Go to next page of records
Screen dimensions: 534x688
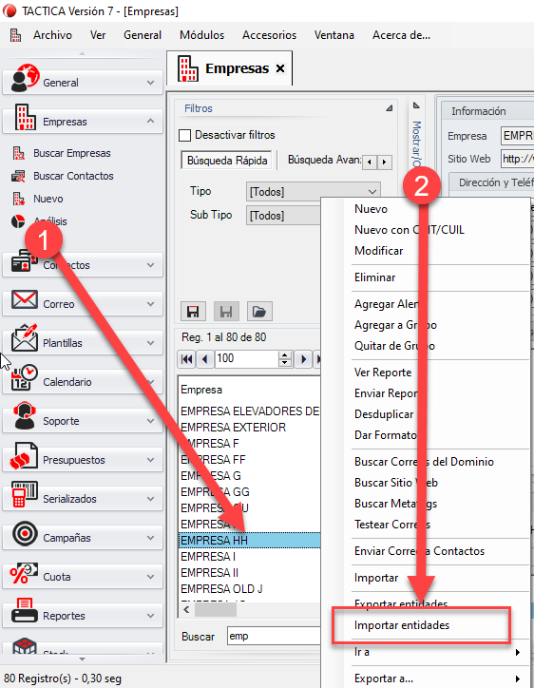pos(303,359)
